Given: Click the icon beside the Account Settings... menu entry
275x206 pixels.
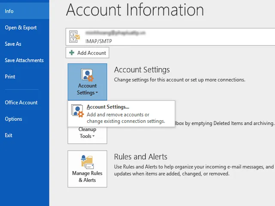Looking at the screenshot, I should (x=77, y=111).
